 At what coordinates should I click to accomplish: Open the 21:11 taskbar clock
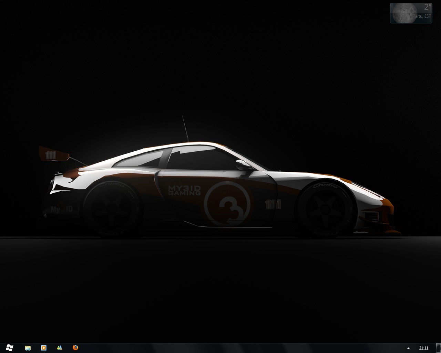tap(424, 348)
